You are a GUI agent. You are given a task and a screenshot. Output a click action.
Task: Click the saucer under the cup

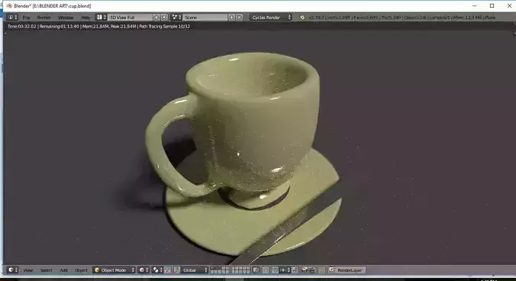(211, 227)
